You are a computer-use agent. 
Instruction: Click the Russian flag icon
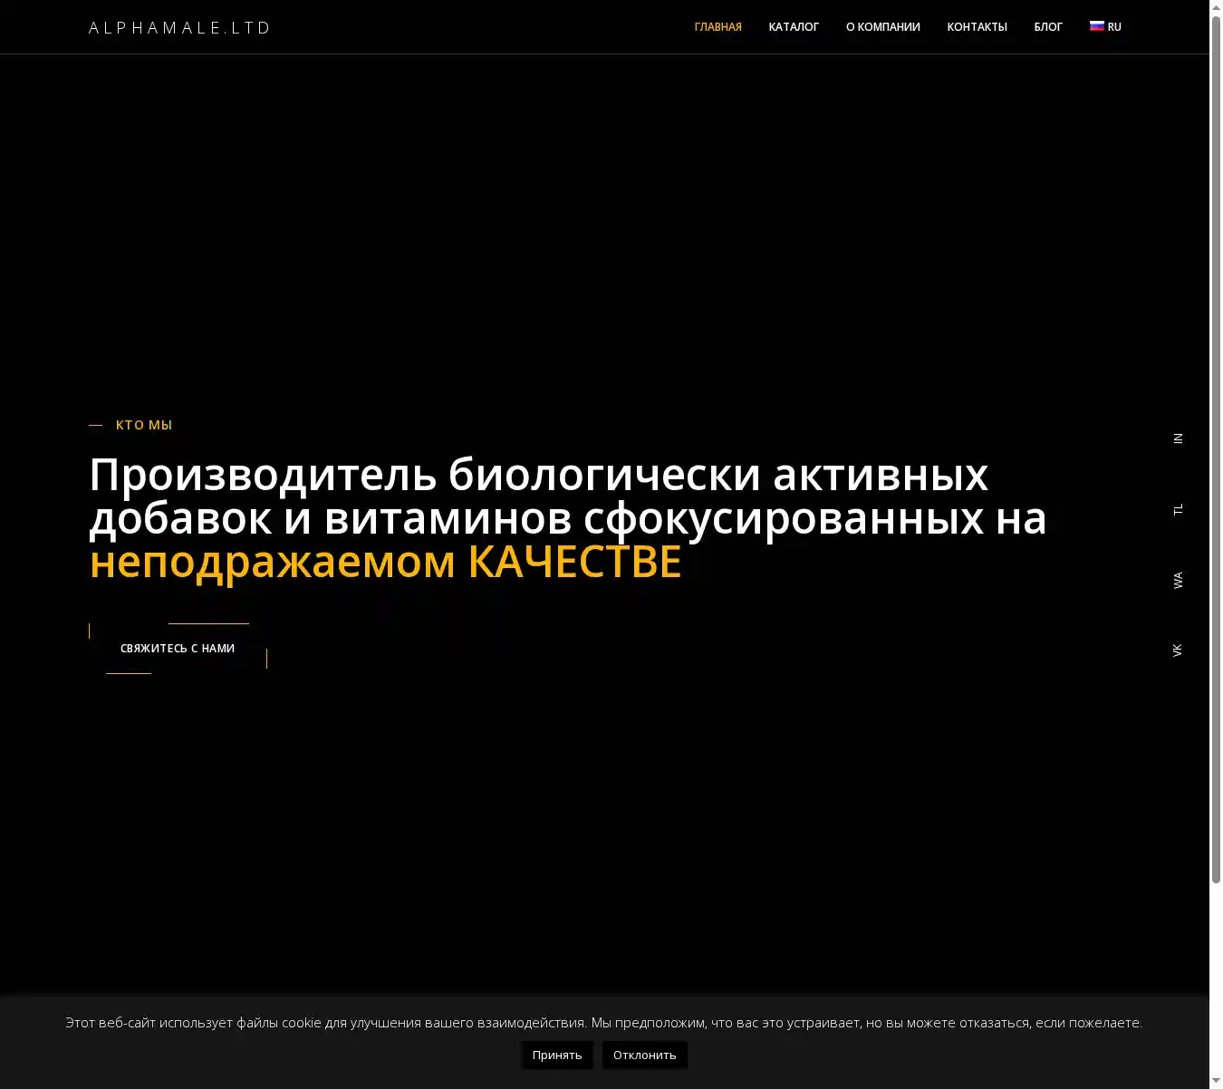(x=1096, y=26)
